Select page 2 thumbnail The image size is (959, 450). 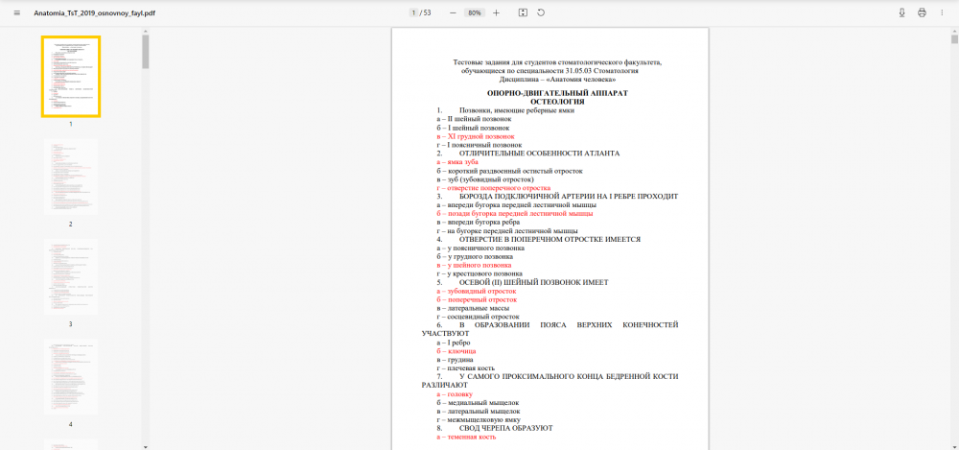pos(71,177)
